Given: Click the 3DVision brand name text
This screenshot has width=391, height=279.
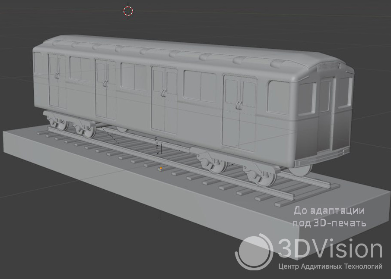Looking at the screenshot, I should (330, 250).
